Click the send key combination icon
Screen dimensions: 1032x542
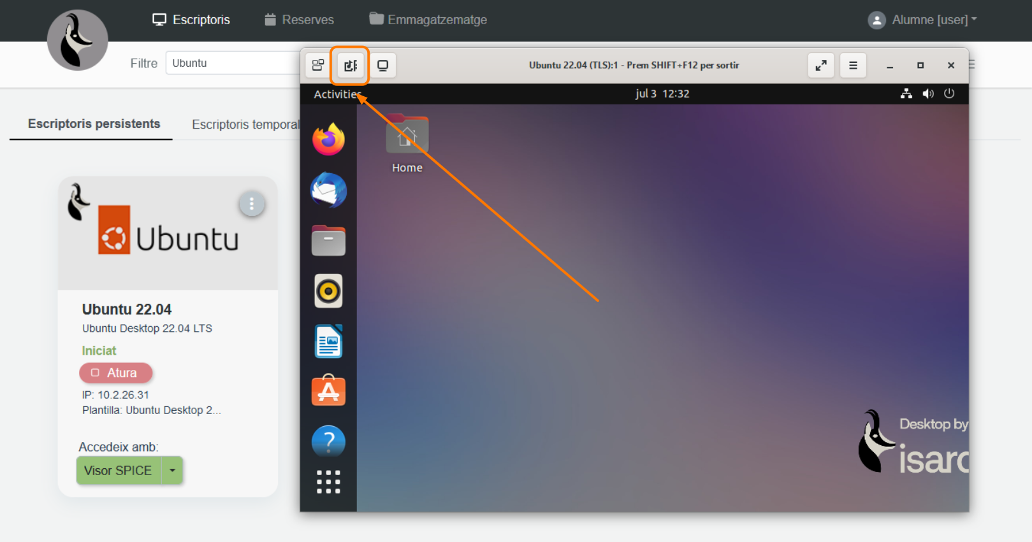point(318,66)
